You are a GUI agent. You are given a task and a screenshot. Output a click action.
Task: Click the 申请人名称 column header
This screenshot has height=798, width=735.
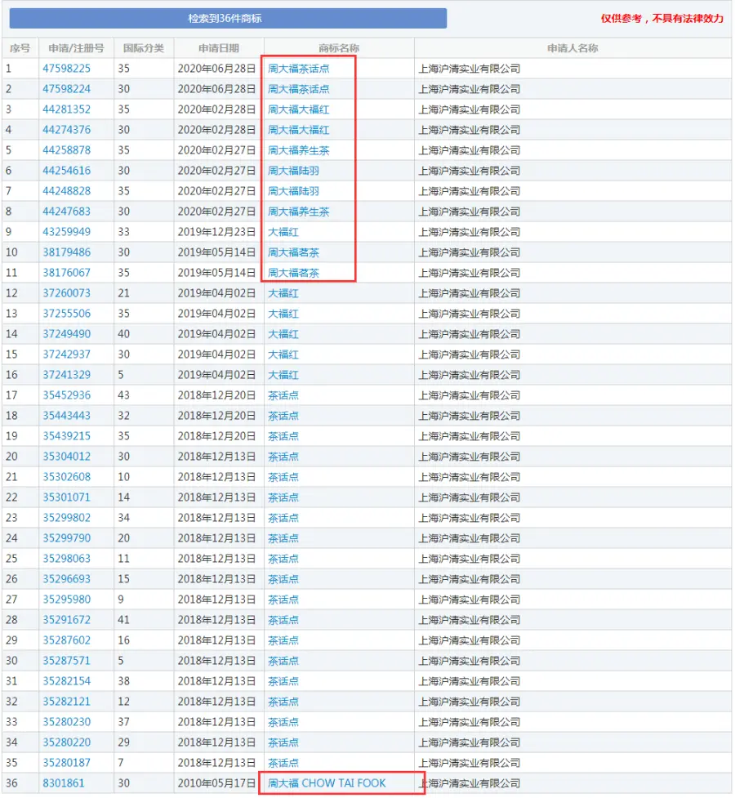tap(572, 48)
